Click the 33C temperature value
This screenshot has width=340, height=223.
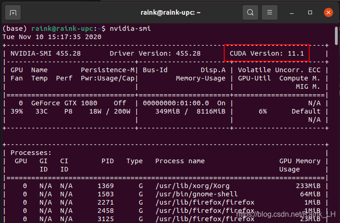point(41,111)
